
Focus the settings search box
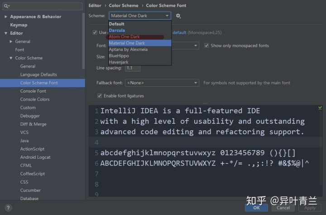[x=43, y=6]
